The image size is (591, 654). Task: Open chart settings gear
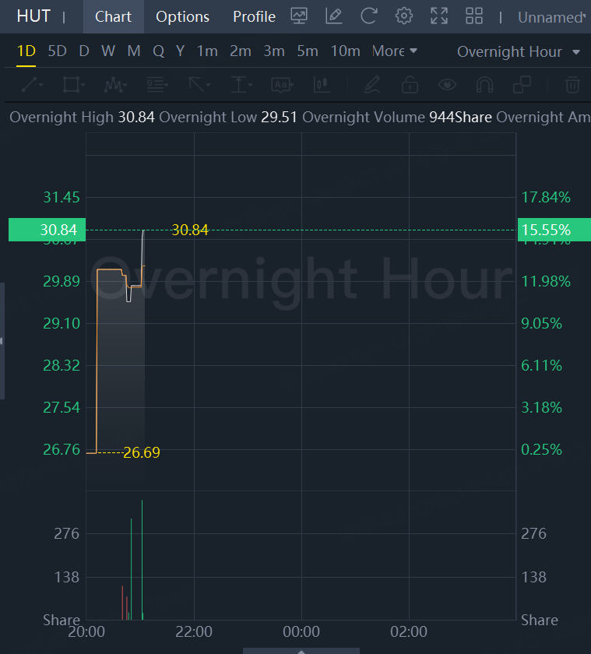(403, 16)
